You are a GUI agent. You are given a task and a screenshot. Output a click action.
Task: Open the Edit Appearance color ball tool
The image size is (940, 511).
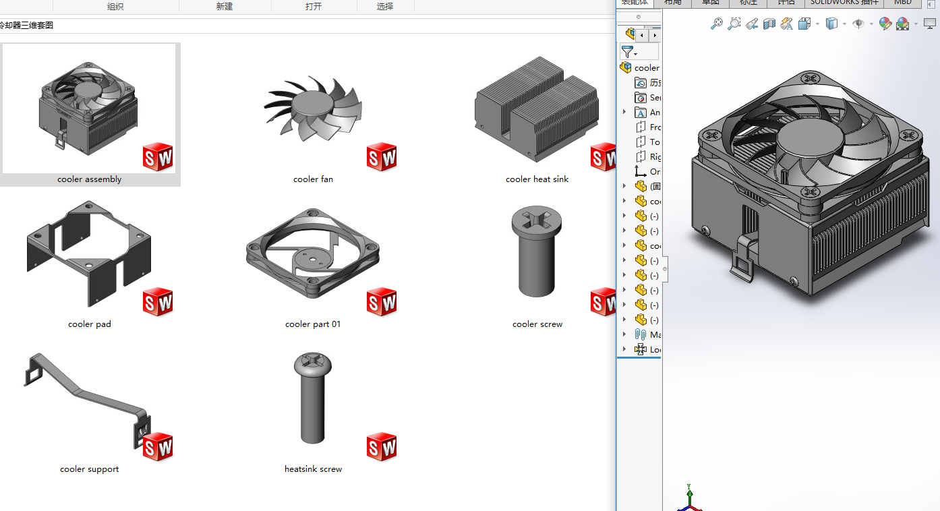tap(885, 24)
